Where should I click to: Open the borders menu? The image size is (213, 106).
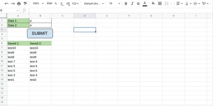(x=160, y=3)
